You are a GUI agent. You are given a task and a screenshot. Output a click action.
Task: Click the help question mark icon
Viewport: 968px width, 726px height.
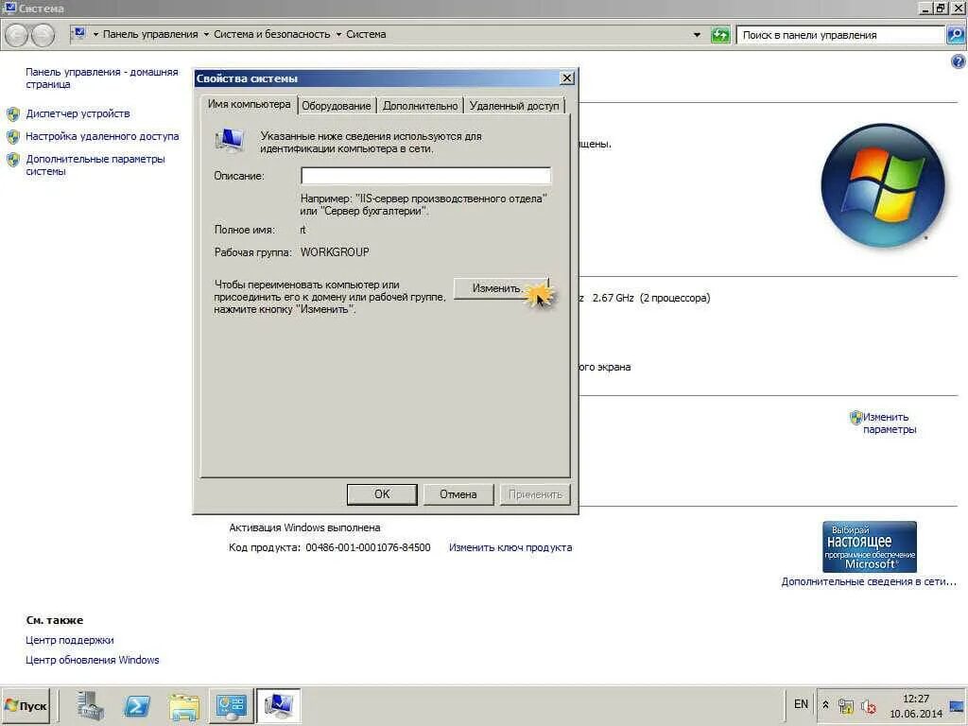pos(958,61)
